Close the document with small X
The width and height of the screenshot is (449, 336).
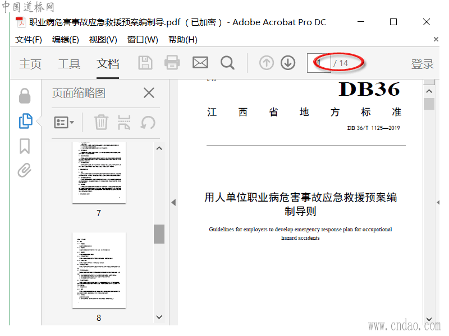tap(436, 39)
